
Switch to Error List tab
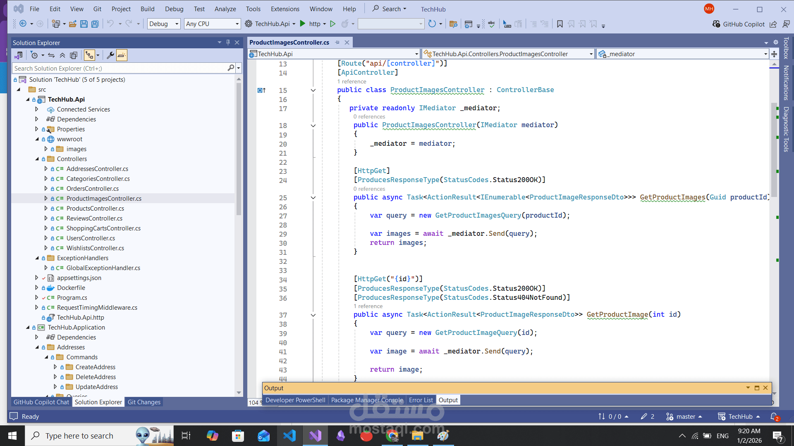(421, 400)
